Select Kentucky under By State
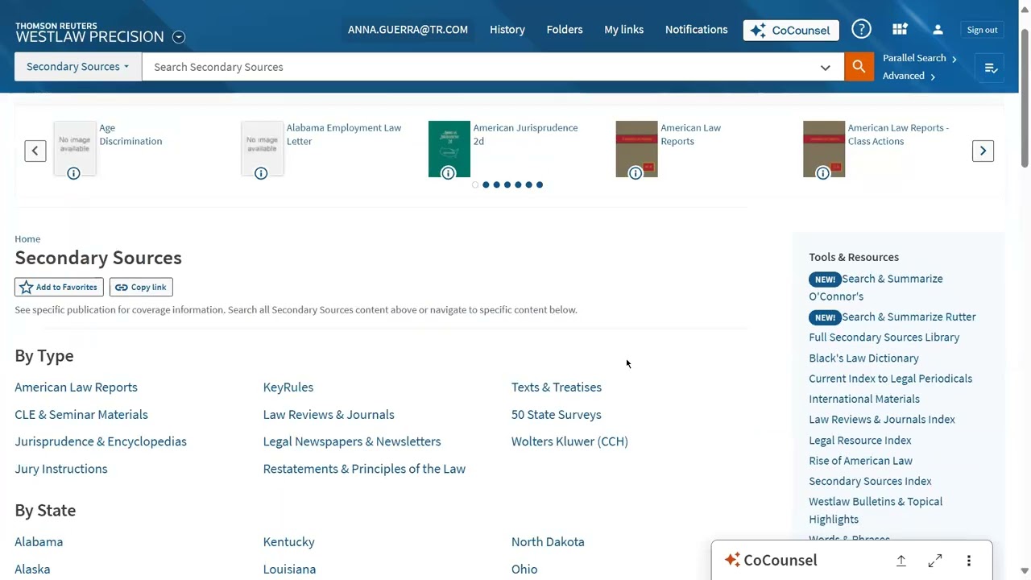The image size is (1031, 580). tap(289, 542)
